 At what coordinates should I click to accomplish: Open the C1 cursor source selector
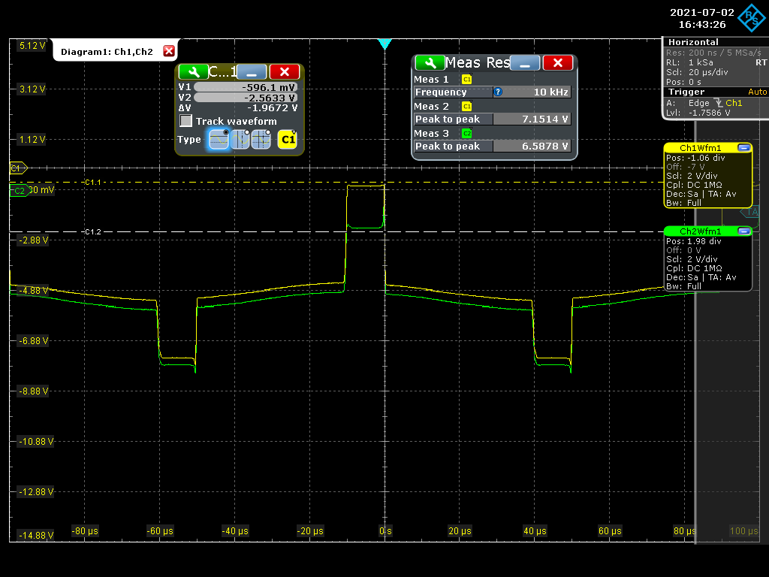[x=287, y=139]
